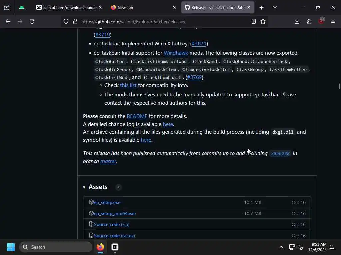Open the downloads panel
Image resolution: width=341 pixels, height=255 pixels.
coord(297,21)
